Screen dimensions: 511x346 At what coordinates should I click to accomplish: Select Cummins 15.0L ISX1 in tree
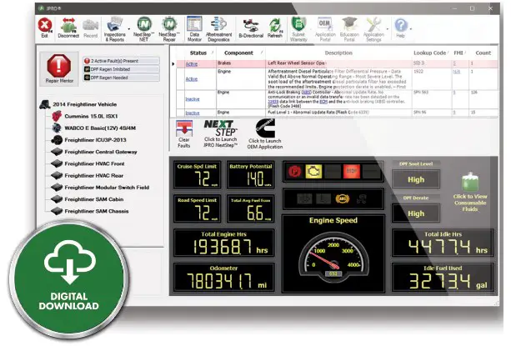[x=91, y=117]
